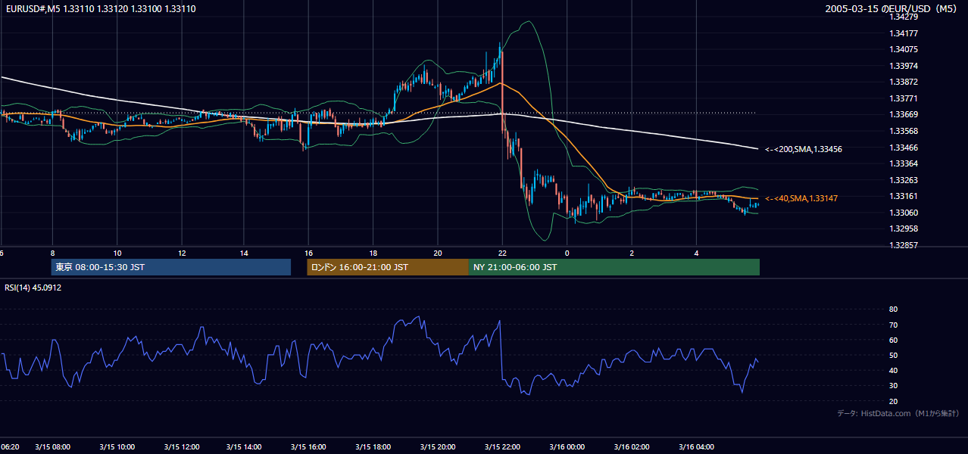Click RSI scale value 70
Viewport: 968px width, 454px height.
[x=894, y=325]
